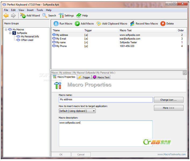This screenshot has height=161, width=190.
Task: Click the OK button
Action: coord(61,155)
